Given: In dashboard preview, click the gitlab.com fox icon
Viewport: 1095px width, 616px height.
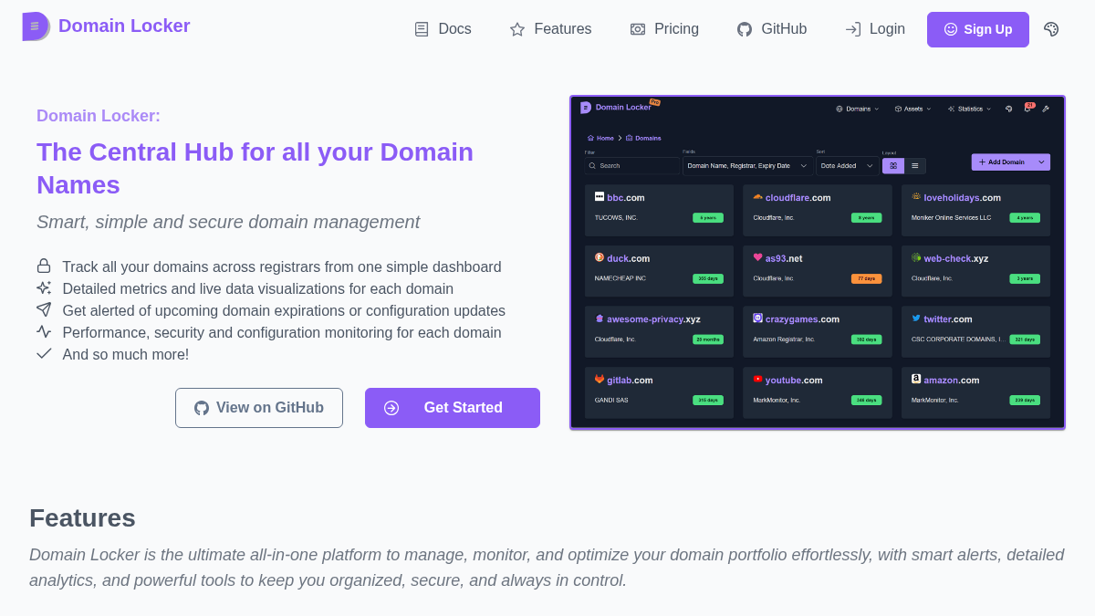Looking at the screenshot, I should point(600,379).
